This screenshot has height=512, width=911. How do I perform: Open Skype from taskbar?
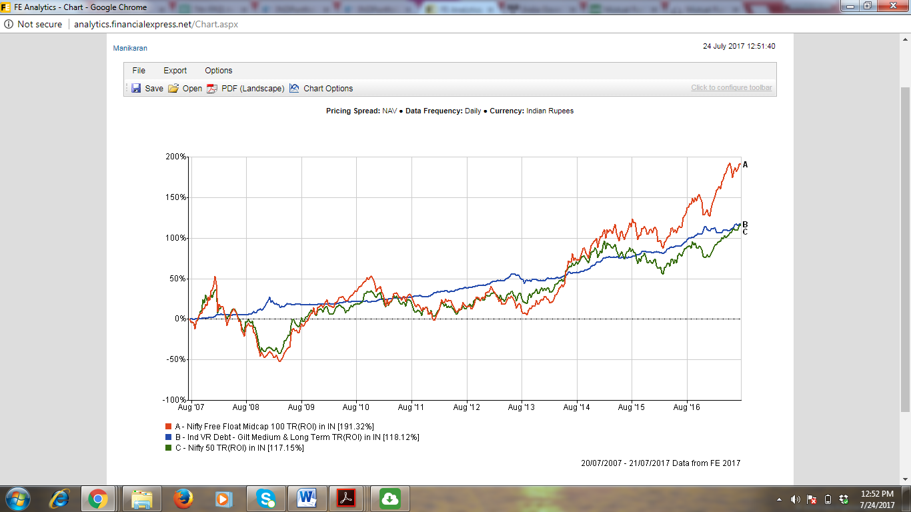click(265, 499)
